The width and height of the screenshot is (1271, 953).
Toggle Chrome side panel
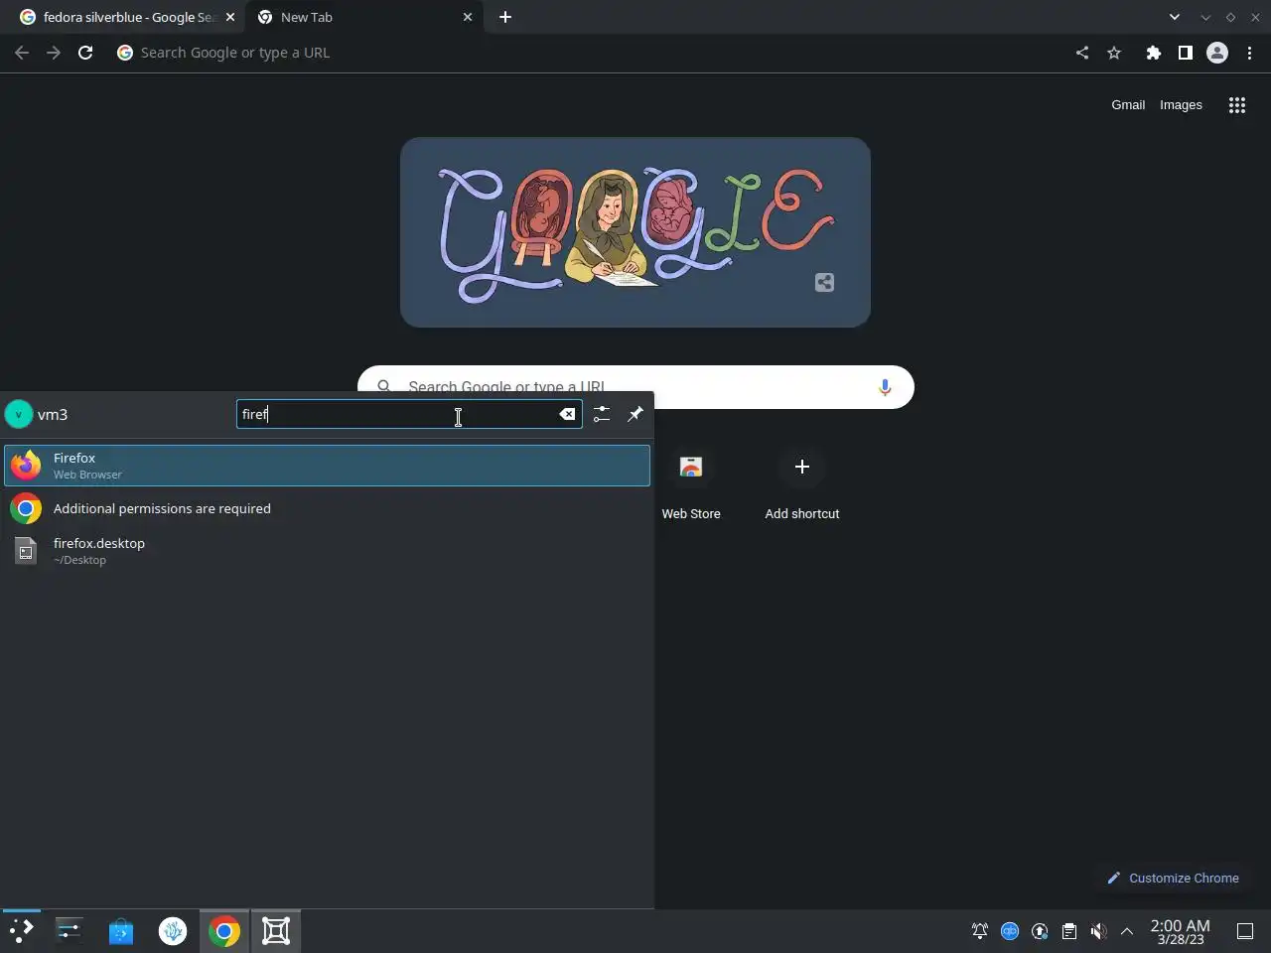1185,53
